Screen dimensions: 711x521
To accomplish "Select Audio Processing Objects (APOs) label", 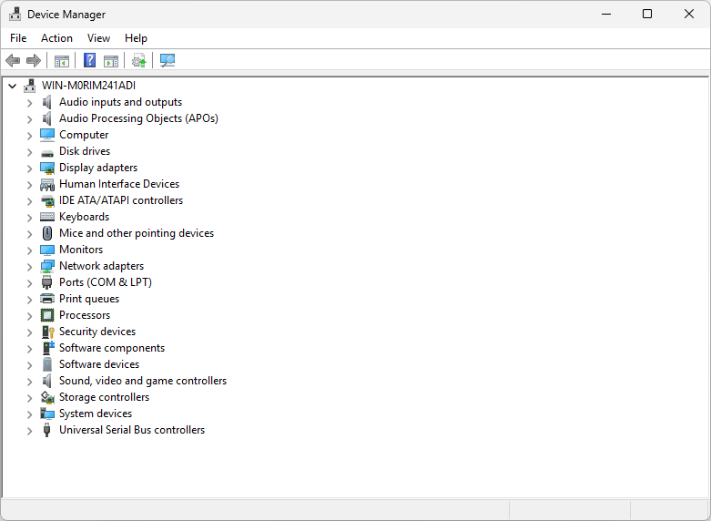I will pyautogui.click(x=138, y=118).
